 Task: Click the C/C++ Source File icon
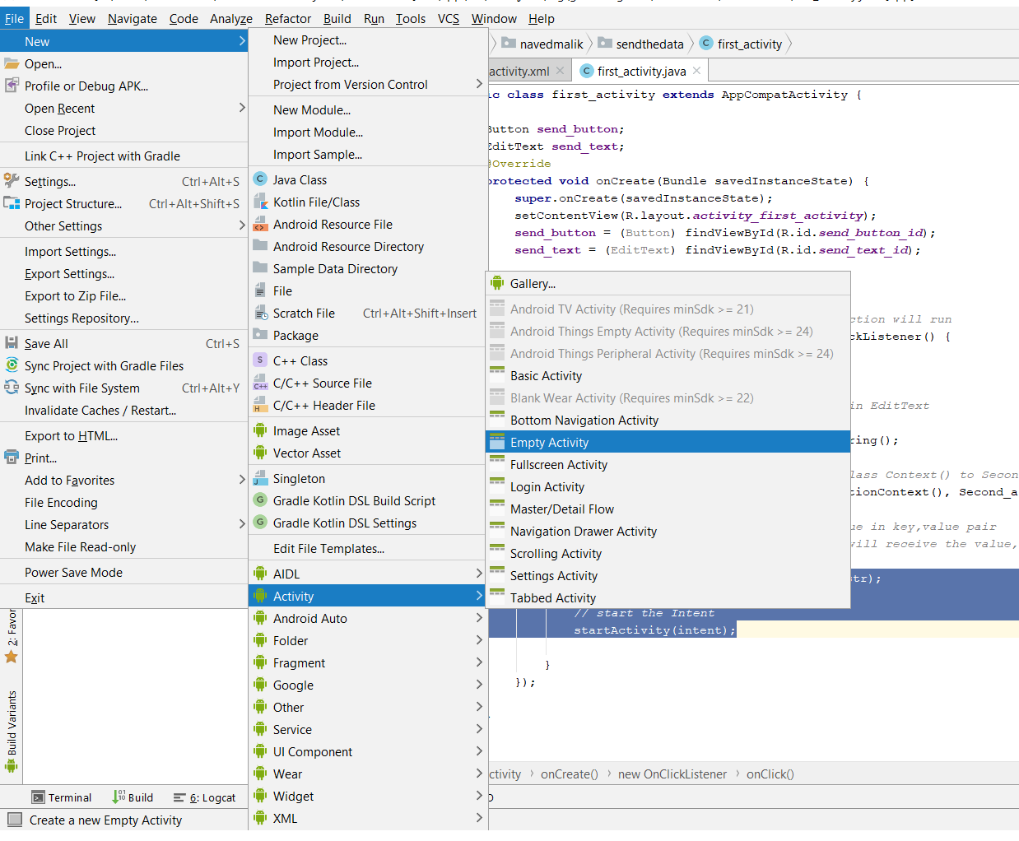pyautogui.click(x=260, y=383)
